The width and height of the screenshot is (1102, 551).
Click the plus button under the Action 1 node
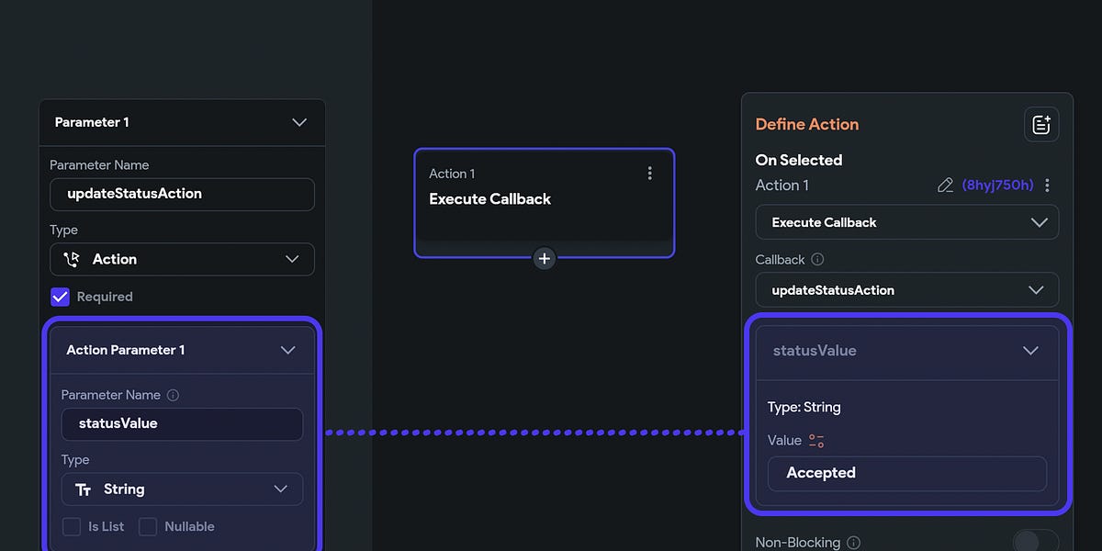(x=544, y=258)
